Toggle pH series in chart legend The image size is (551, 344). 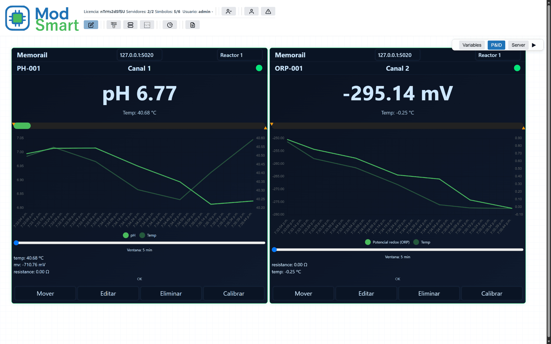pos(129,235)
